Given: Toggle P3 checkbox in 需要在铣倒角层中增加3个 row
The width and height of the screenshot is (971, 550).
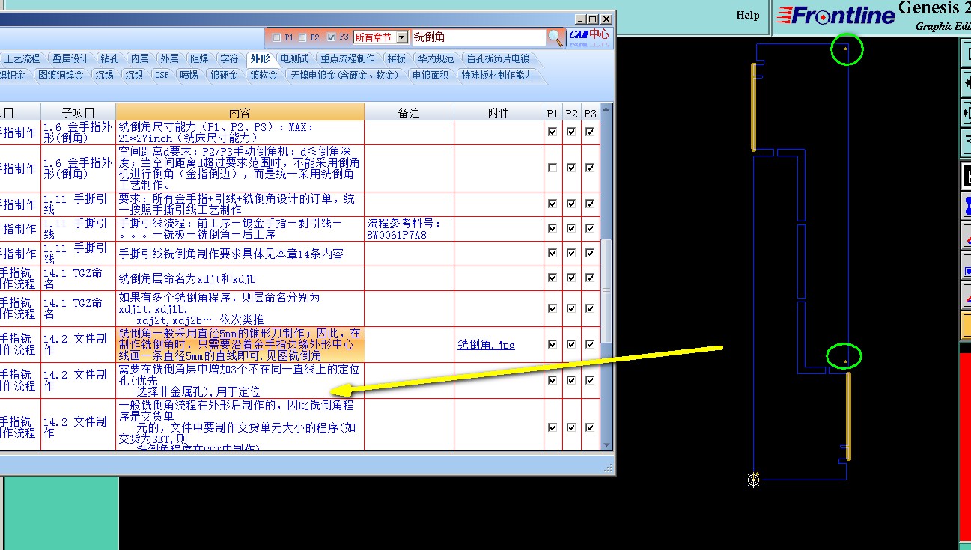Looking at the screenshot, I should coord(590,380).
